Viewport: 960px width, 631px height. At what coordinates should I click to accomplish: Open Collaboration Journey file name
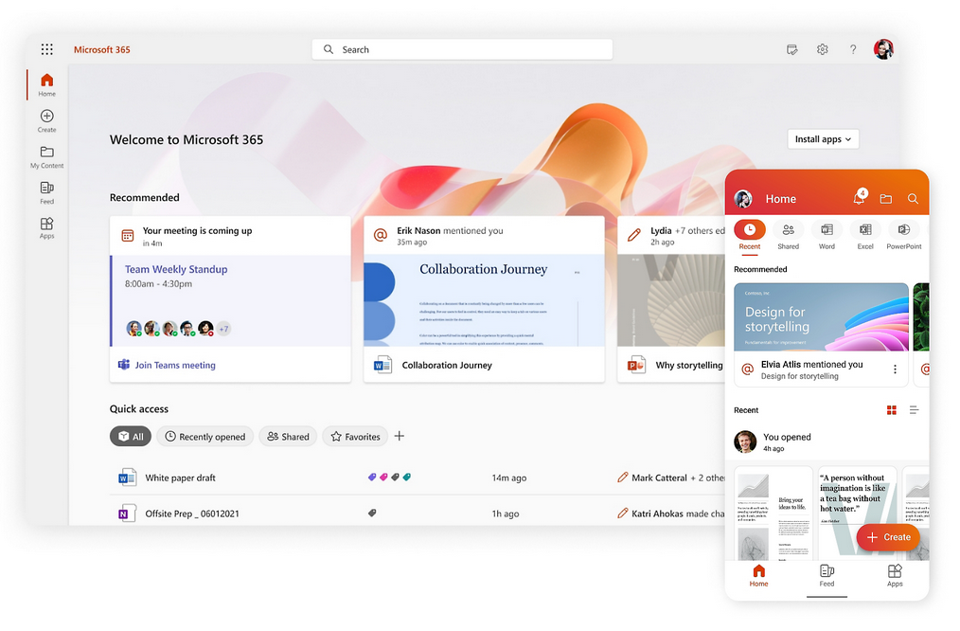(447, 365)
